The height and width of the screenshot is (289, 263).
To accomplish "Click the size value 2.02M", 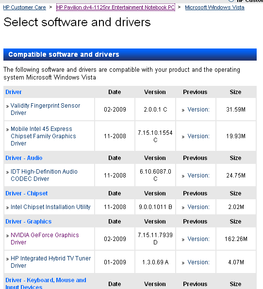I will click(x=236, y=207).
